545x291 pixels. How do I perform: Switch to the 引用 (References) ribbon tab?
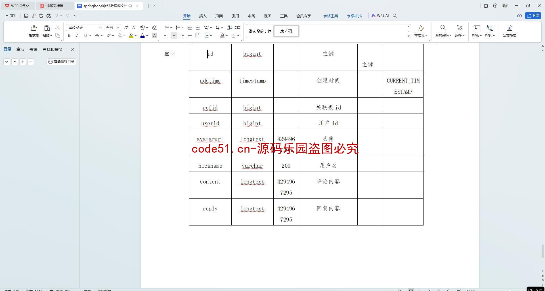coord(235,16)
